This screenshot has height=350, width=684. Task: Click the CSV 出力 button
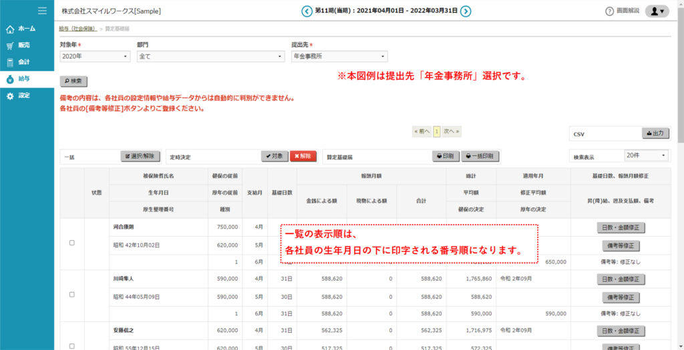click(656, 133)
